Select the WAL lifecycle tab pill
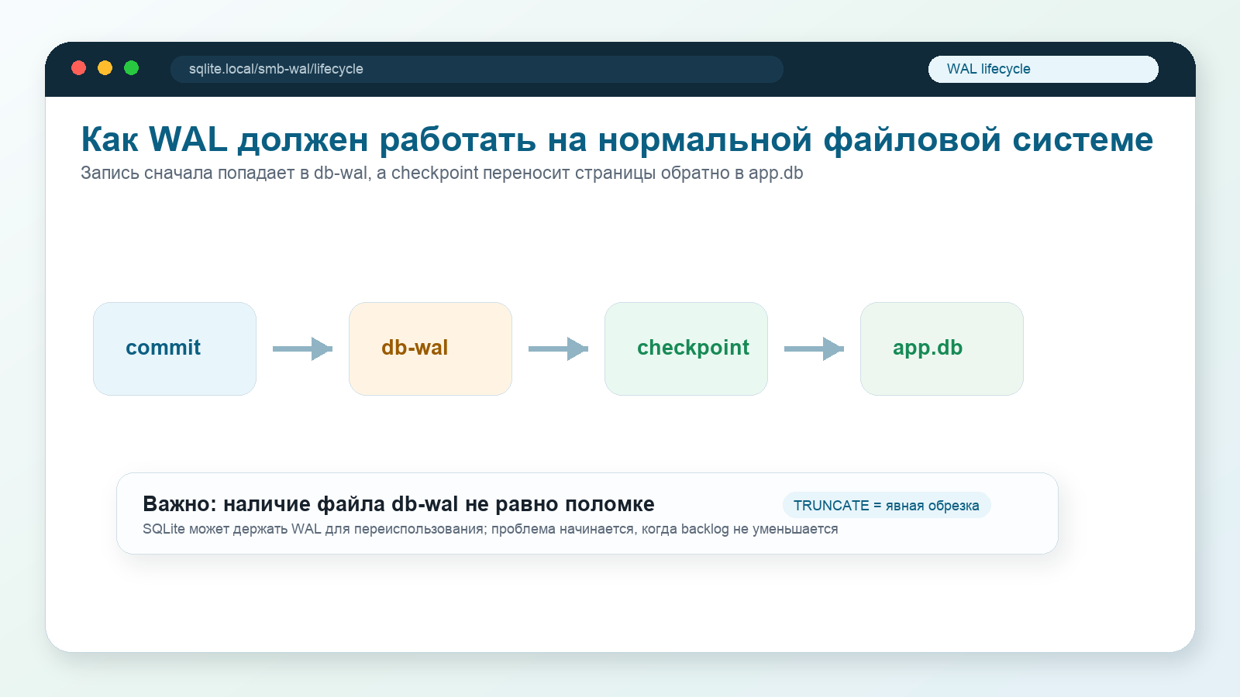 [1043, 69]
